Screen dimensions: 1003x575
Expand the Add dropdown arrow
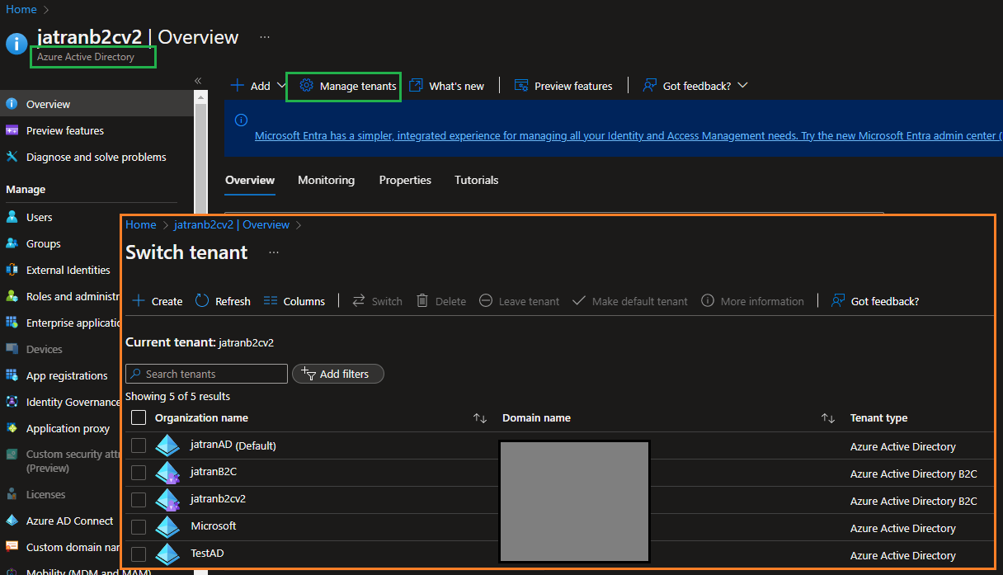[x=281, y=86]
